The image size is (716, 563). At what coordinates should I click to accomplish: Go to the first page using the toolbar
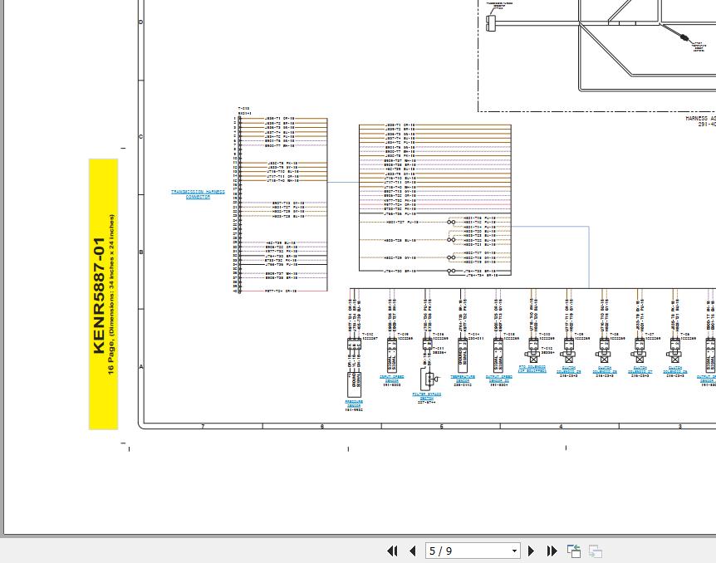point(393,551)
